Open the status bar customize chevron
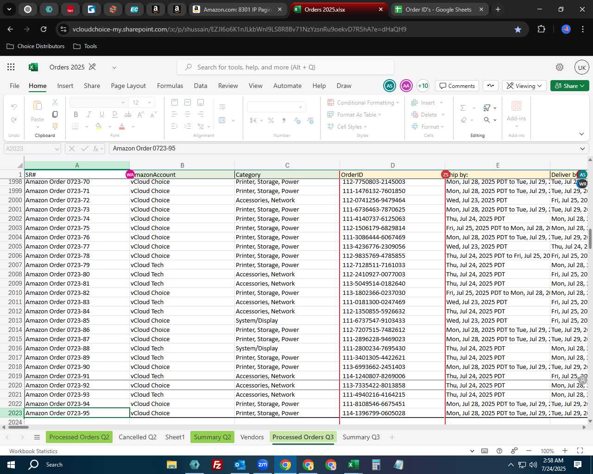The height and width of the screenshot is (474, 593). tap(472, 451)
